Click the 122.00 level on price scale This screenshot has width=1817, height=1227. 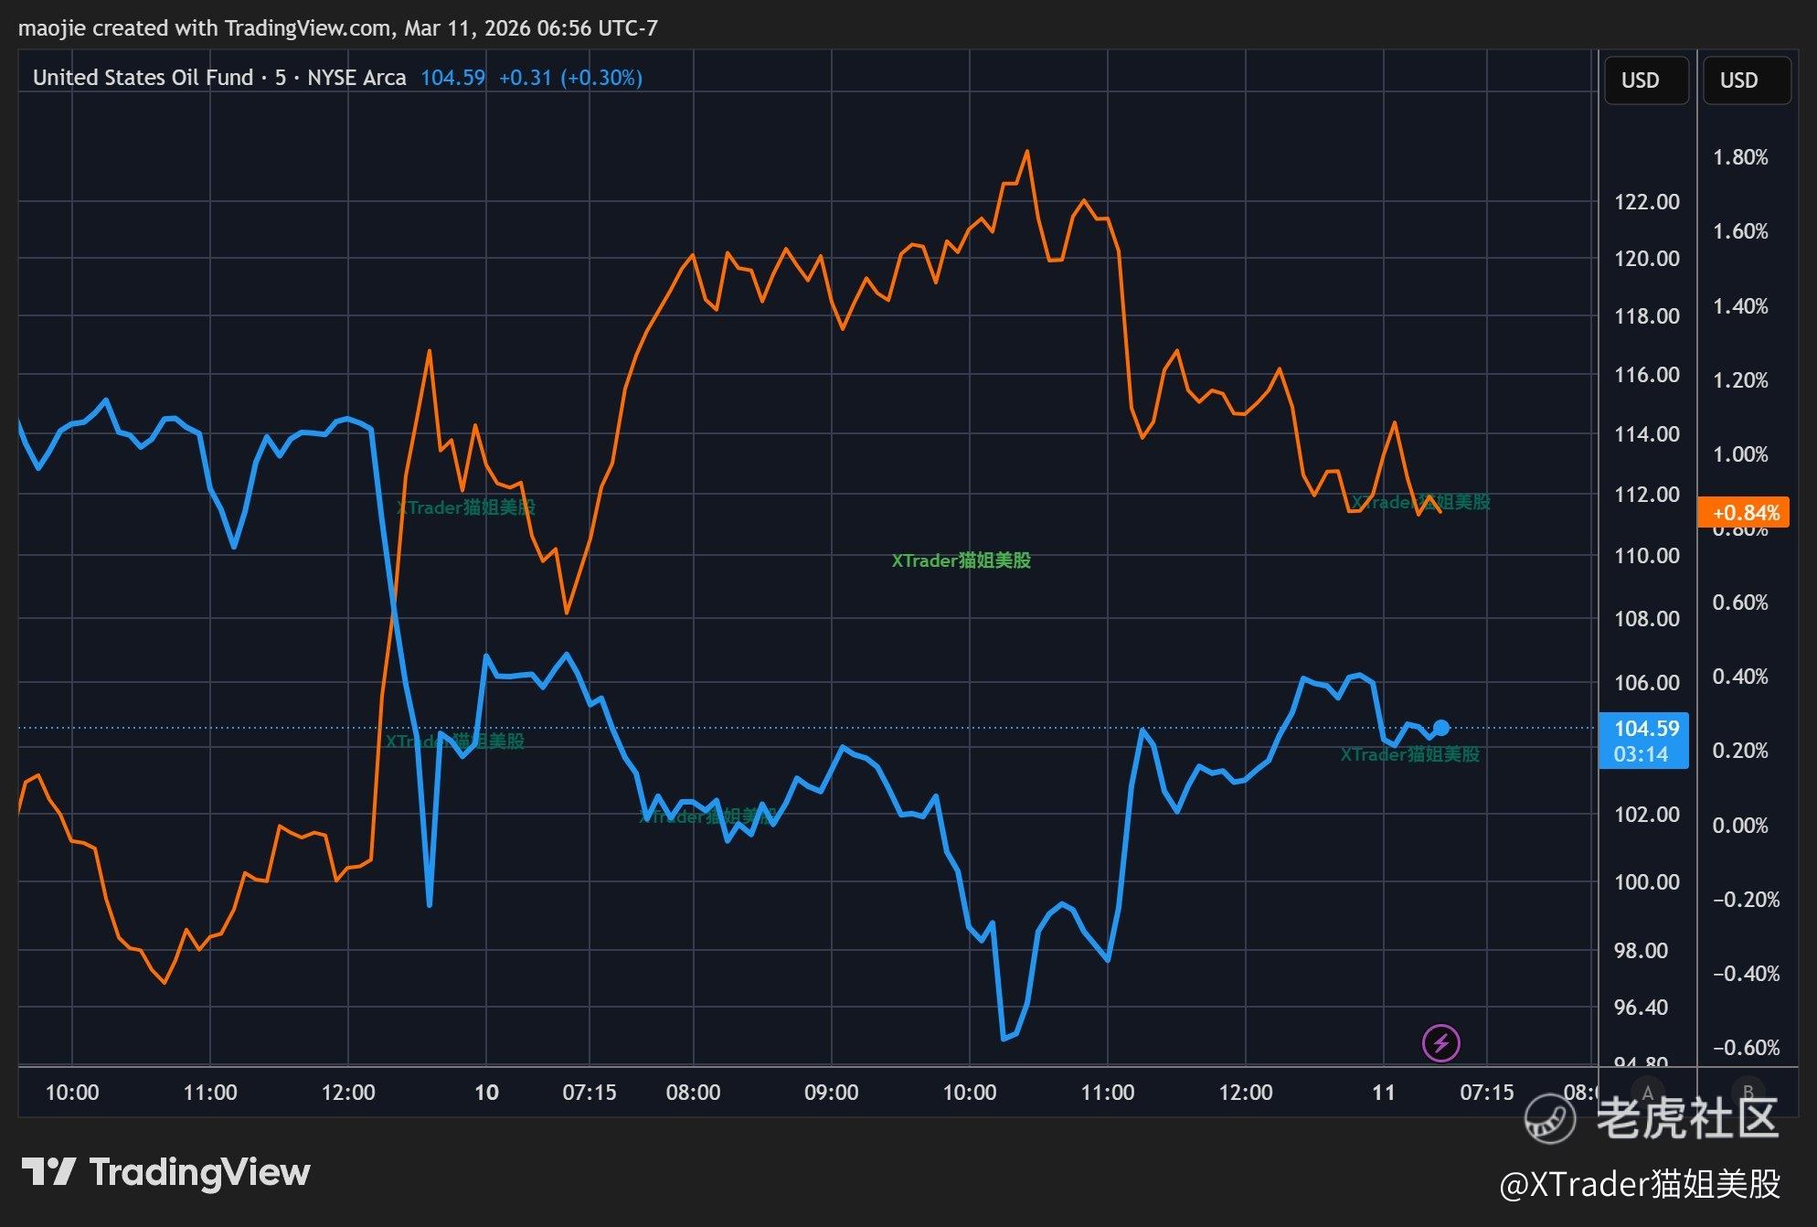(x=1646, y=202)
